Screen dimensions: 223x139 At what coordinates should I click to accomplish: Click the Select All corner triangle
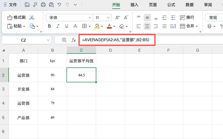4,50
